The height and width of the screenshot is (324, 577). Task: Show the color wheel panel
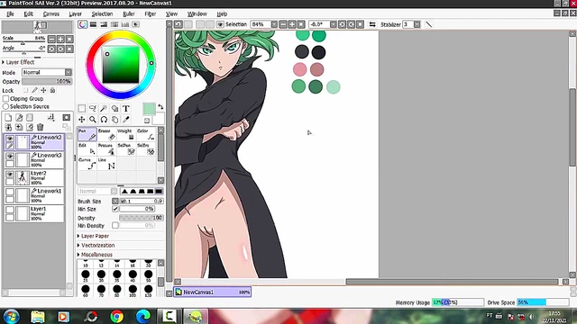coord(82,24)
